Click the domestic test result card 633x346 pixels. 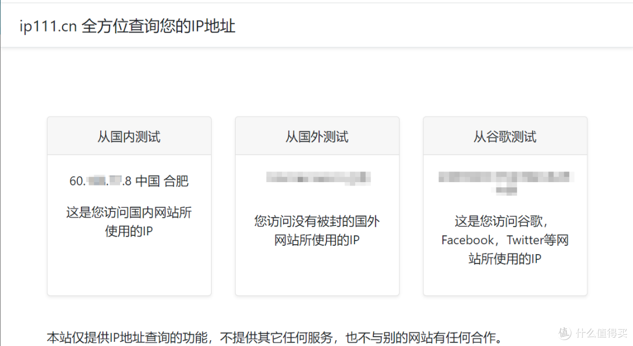tap(128, 205)
